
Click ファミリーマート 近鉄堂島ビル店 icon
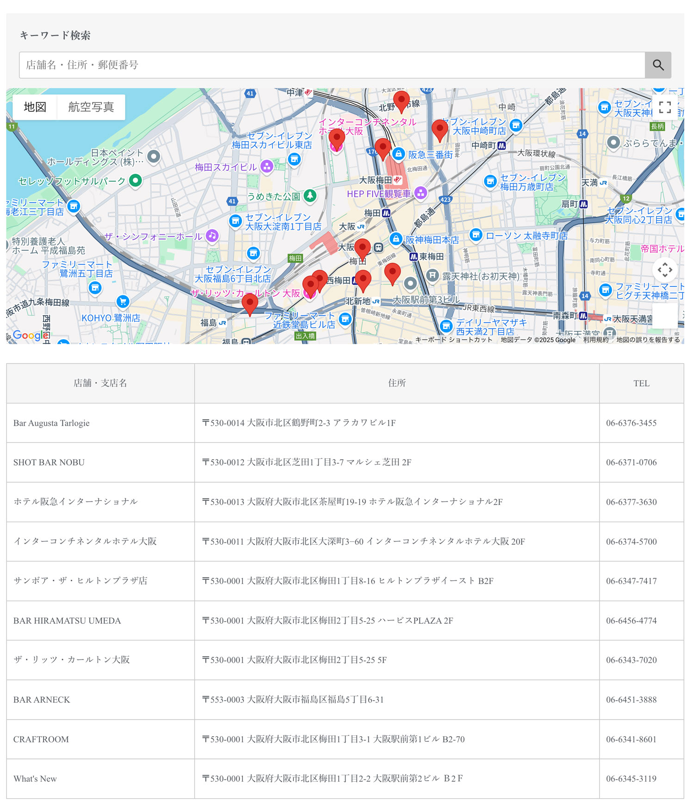click(x=345, y=319)
